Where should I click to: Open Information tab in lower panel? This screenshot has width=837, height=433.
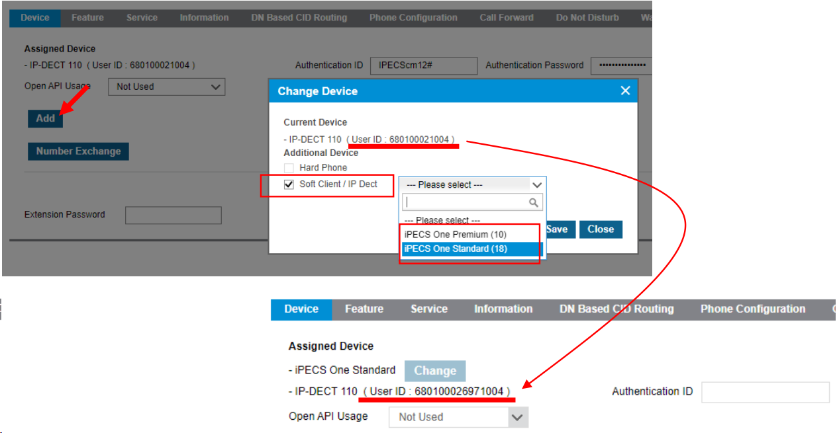[x=503, y=309]
